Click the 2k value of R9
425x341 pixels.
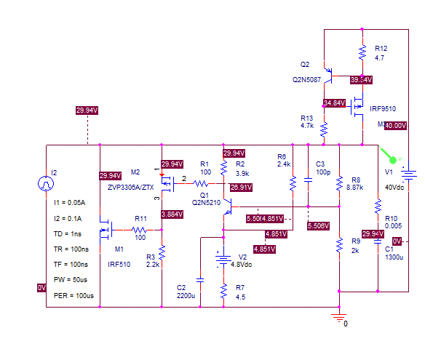[x=355, y=251]
